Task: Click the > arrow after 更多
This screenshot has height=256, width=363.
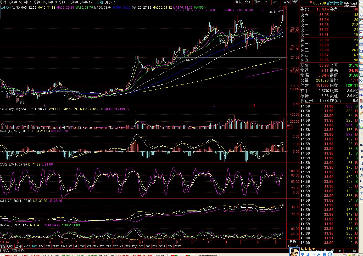Action: point(115,2)
